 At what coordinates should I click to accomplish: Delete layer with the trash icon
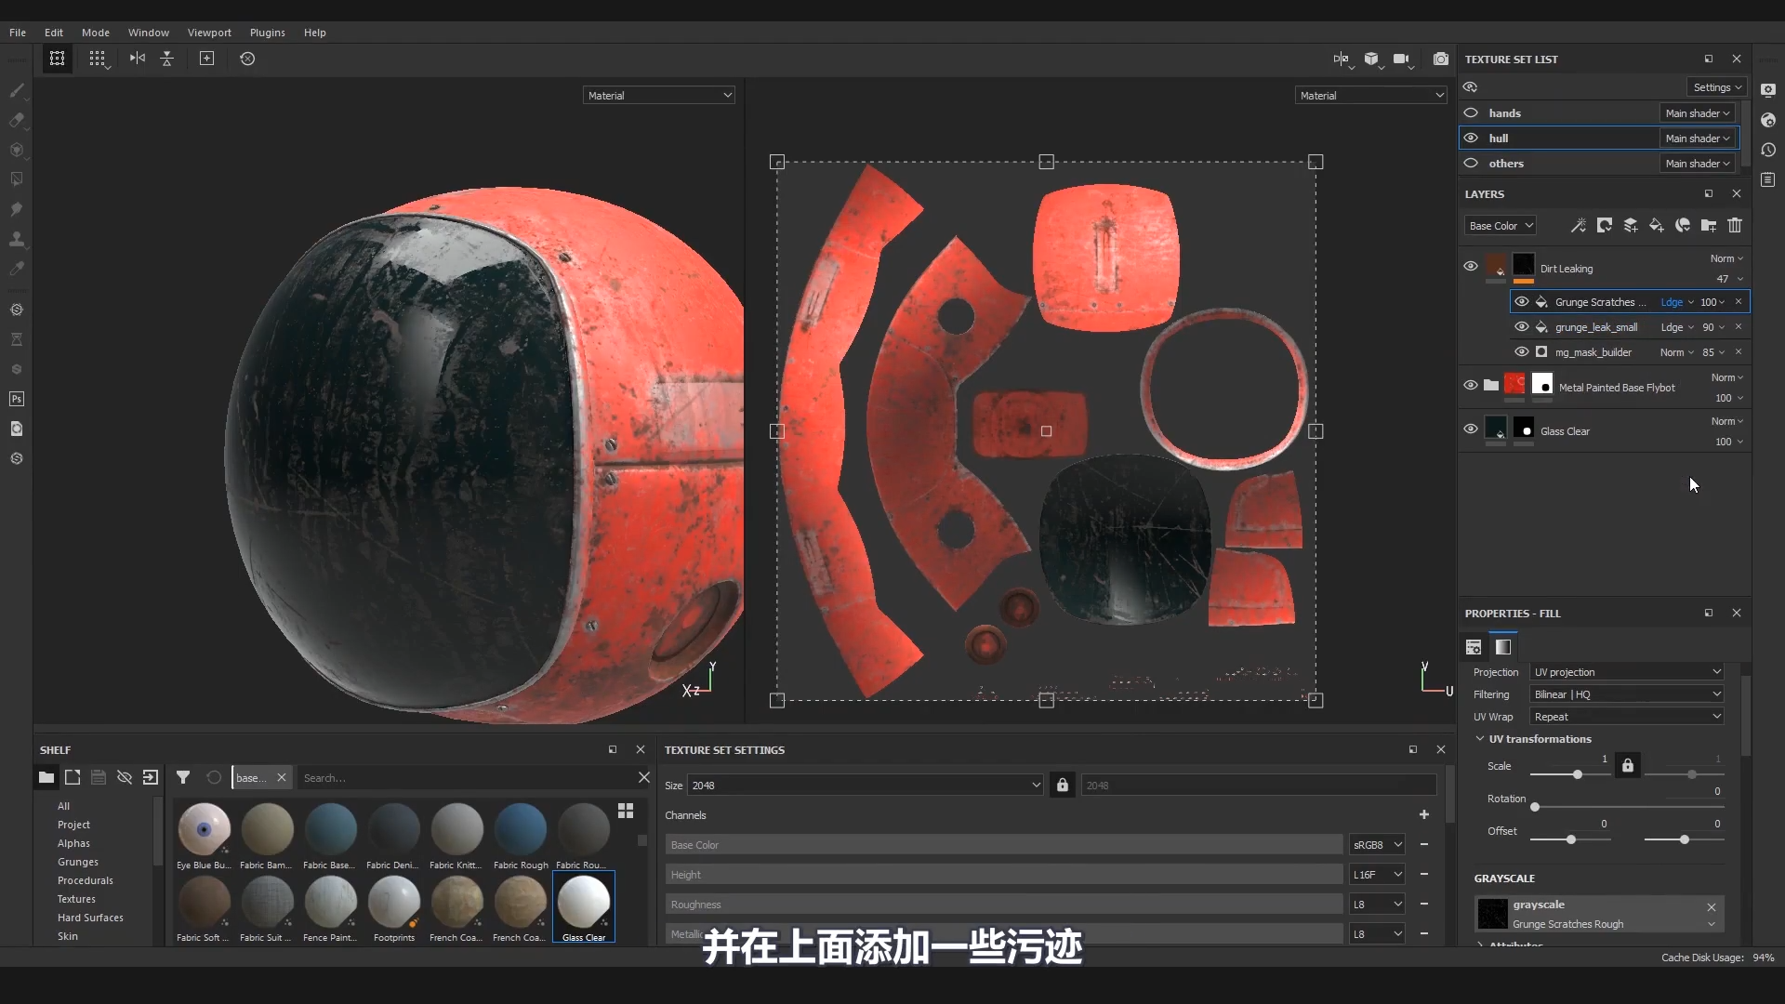click(1735, 225)
